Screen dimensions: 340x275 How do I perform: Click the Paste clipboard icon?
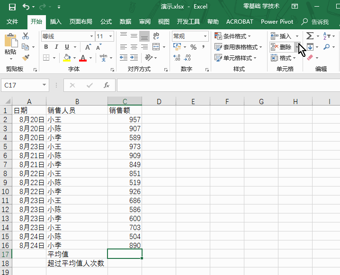(x=10, y=41)
